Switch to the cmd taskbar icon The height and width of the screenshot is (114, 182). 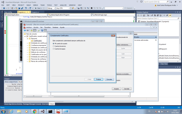[x=50, y=112]
